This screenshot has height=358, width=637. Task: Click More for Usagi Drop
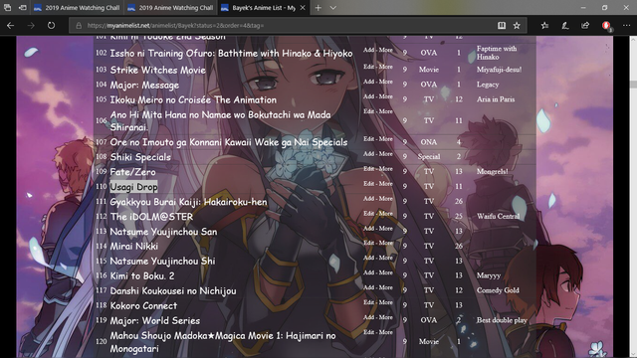click(385, 184)
